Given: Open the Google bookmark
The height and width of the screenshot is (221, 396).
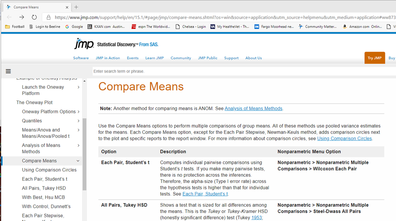Looking at the screenshot, I should coord(74,27).
